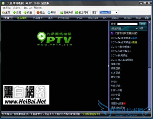
Task: Select 湖南卫视 channel
Action: (x=116, y=69)
